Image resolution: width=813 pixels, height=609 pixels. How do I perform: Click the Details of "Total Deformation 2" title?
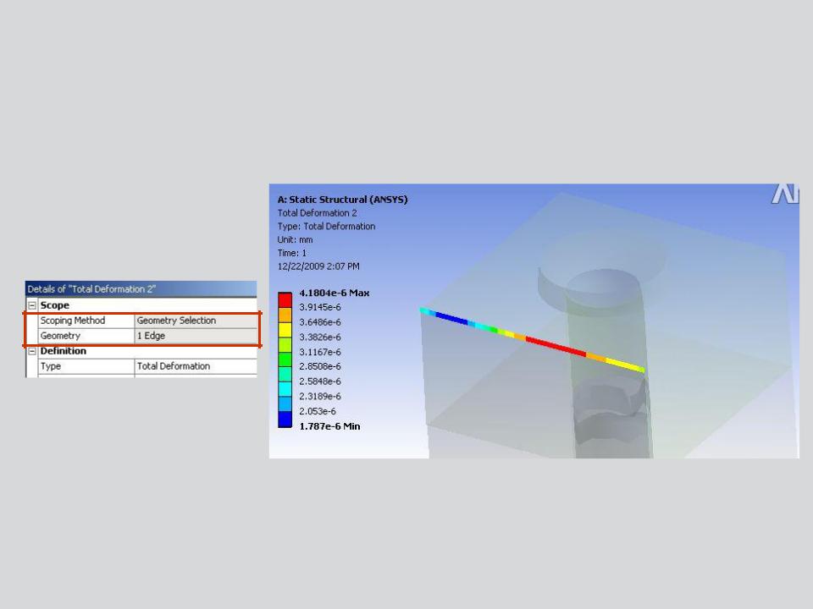(x=91, y=289)
